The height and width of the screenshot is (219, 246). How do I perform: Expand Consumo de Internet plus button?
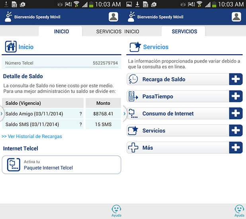point(236,113)
